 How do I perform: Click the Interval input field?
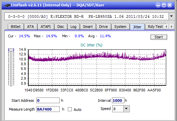[118, 100]
